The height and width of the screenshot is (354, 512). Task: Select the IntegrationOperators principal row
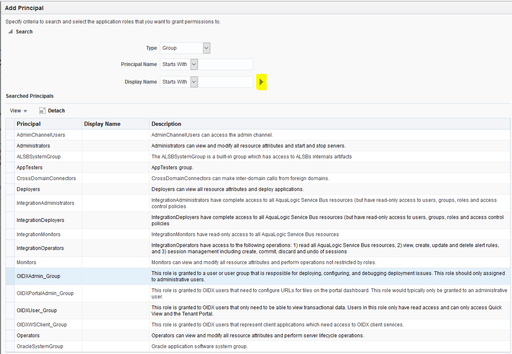(x=40, y=248)
